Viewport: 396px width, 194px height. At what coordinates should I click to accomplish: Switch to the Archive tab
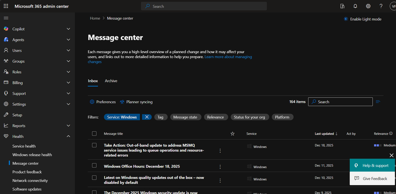(111, 81)
